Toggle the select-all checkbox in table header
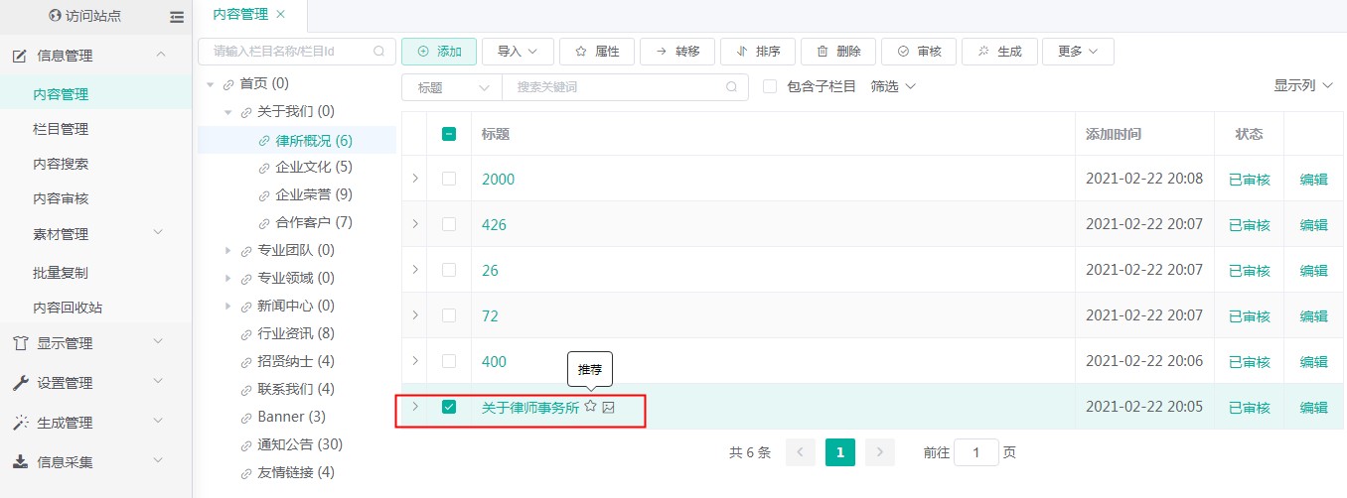The image size is (1347, 498). click(449, 134)
